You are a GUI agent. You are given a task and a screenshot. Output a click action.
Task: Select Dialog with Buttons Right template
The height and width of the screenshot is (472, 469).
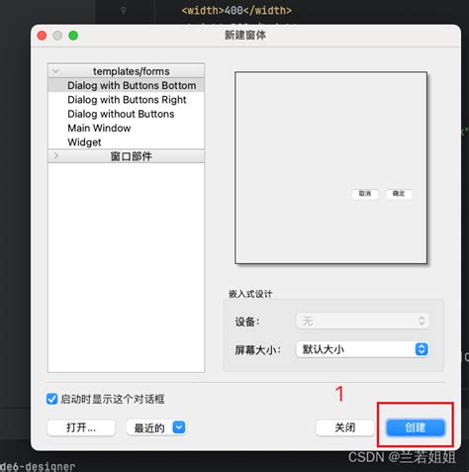pyautogui.click(x=127, y=100)
